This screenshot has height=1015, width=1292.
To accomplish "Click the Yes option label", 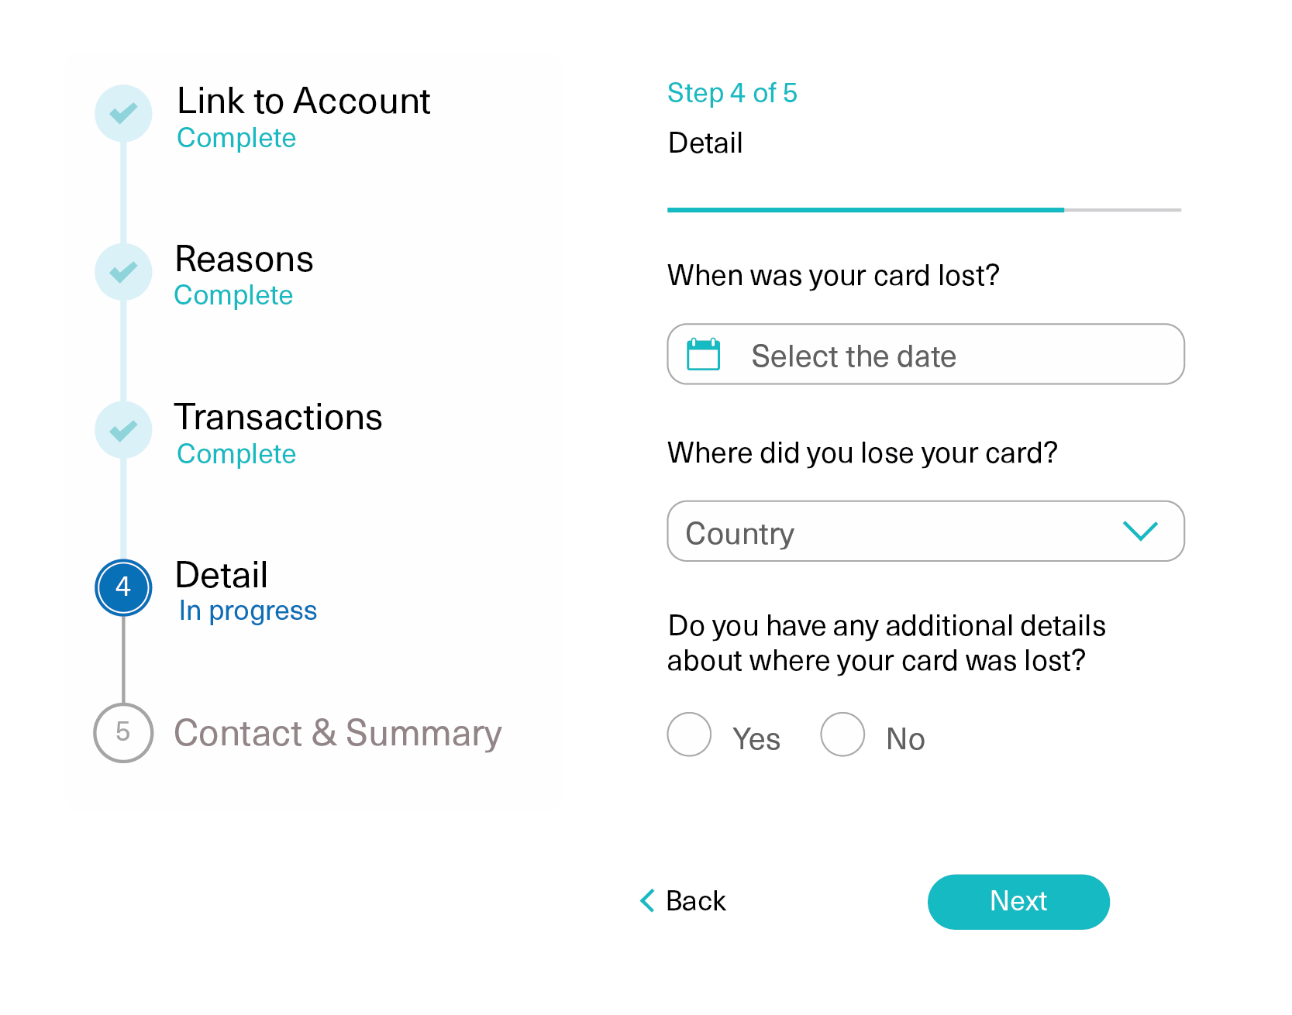I will click(x=756, y=739).
